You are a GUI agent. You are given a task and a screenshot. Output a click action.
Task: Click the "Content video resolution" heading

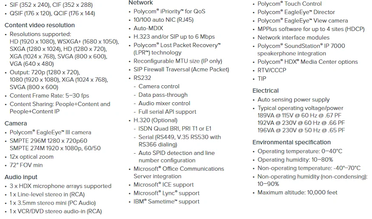(39, 25)
